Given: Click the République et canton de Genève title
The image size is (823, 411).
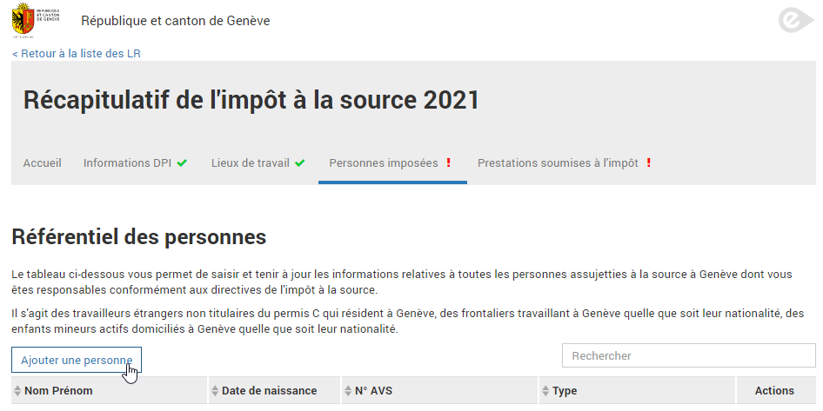Looking at the screenshot, I should click(176, 21).
